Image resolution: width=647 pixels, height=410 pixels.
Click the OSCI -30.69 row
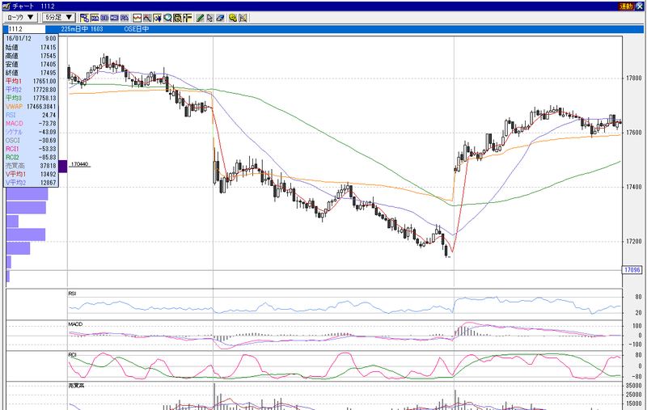click(31, 140)
